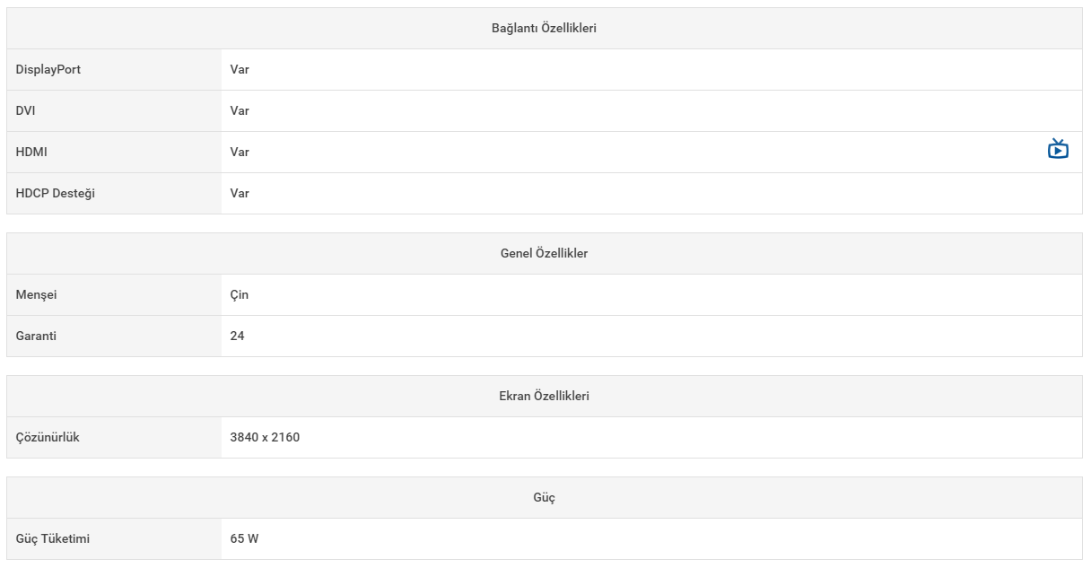Select the 3840 x 2160 resolution value
Image resolution: width=1091 pixels, height=568 pixels.
[x=265, y=437]
